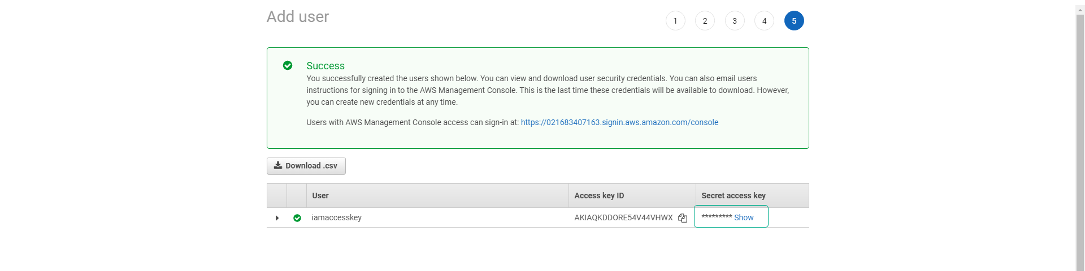Copy the access key ID to clipboard
This screenshot has height=271, width=1085.
click(683, 218)
